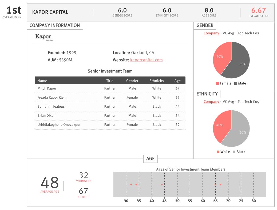The width and height of the screenshot is (277, 210).
Task: Click Female gender in Uriridiakoghene Onovakpuri row
Action: click(x=132, y=125)
